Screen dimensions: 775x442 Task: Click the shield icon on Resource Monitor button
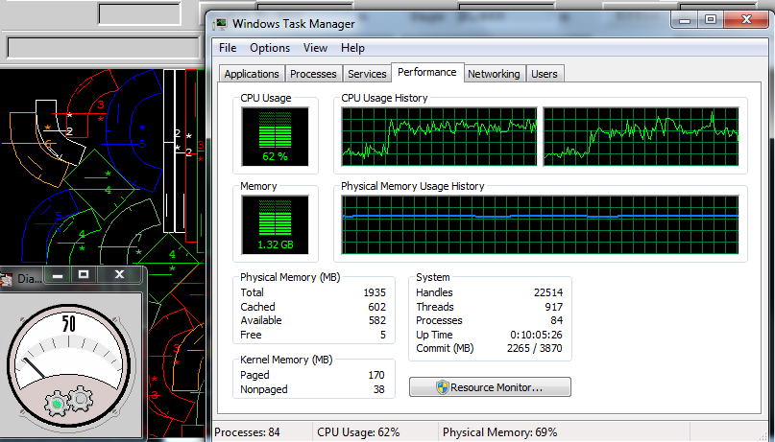tap(443, 387)
